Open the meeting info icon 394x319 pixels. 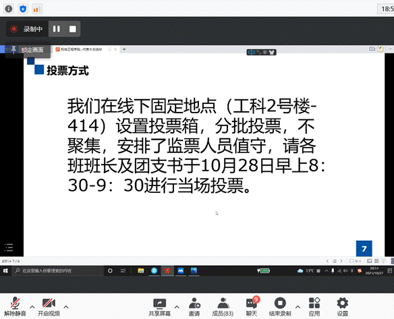point(9,9)
